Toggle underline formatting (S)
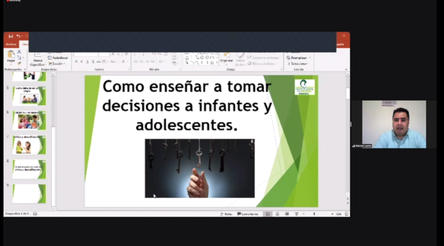This screenshot has height=246, width=444. [x=87, y=61]
